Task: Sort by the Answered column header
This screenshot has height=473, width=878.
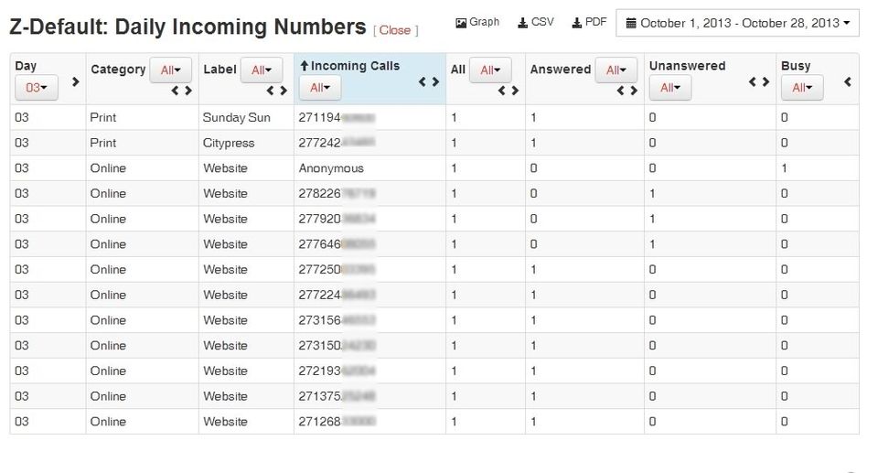Action: click(x=561, y=70)
